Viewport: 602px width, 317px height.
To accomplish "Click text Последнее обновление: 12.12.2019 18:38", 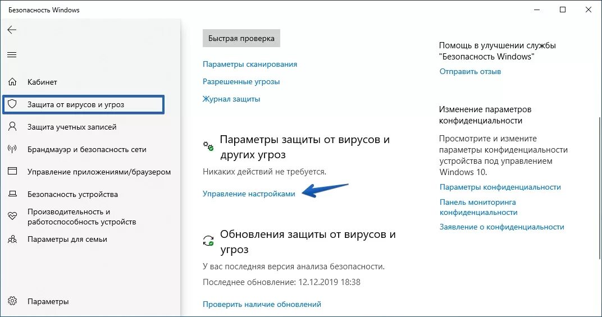I will [281, 282].
